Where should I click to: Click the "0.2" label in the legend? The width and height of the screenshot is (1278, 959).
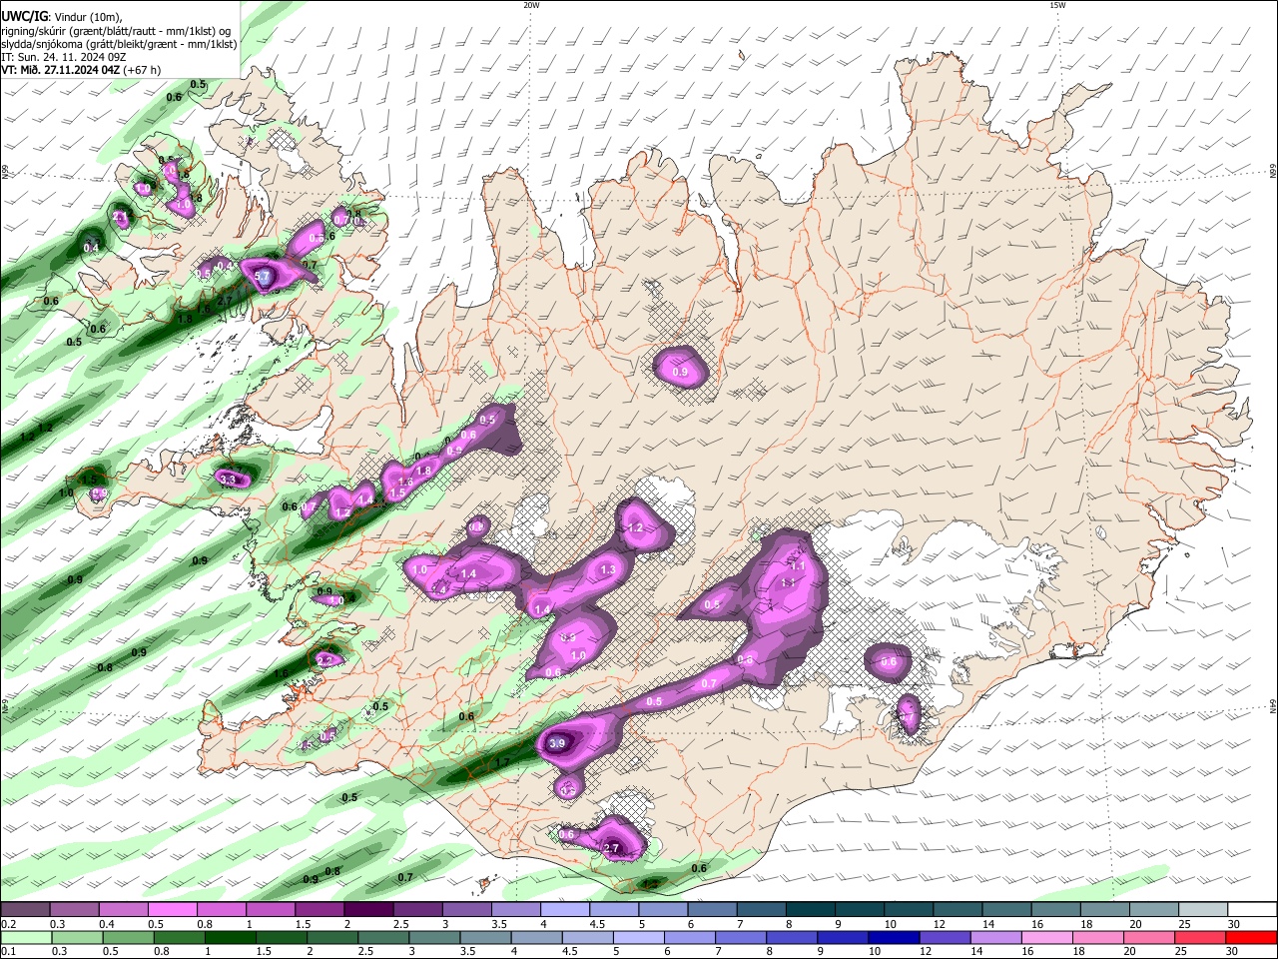click(x=8, y=924)
